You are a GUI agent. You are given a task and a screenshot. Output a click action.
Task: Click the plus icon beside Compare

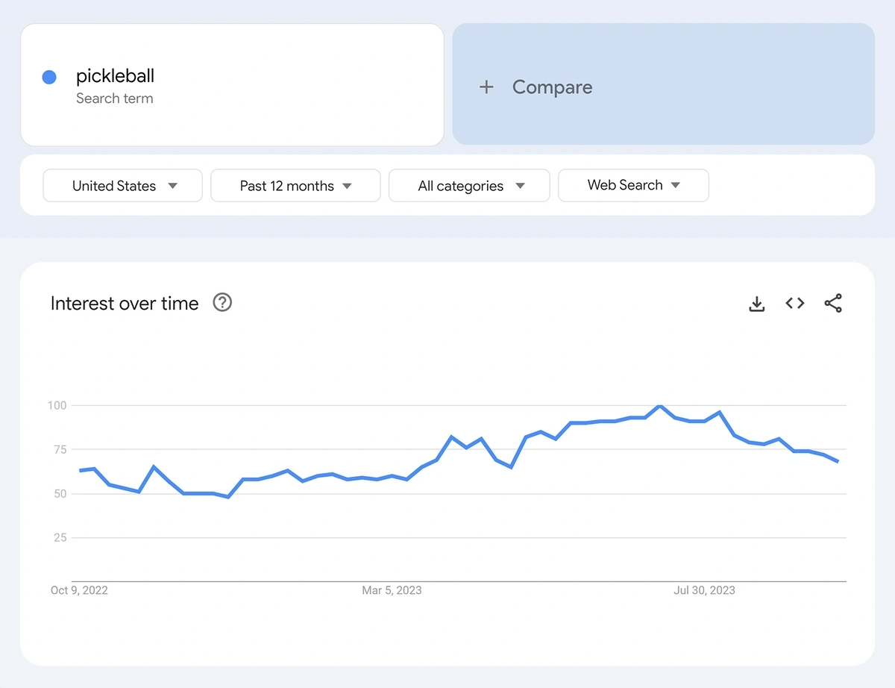[x=486, y=87]
